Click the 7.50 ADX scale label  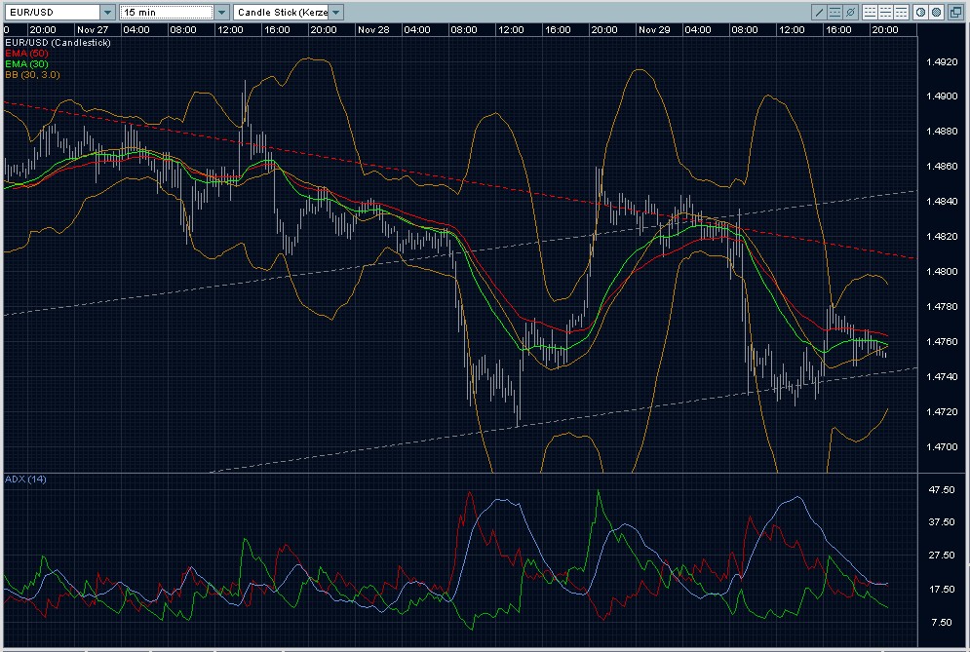coord(942,623)
